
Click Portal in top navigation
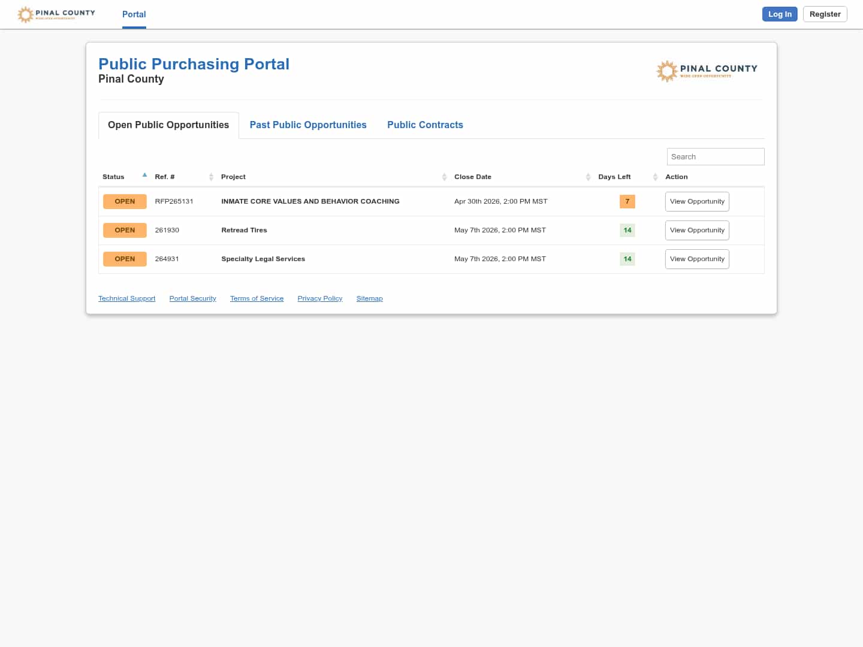134,14
